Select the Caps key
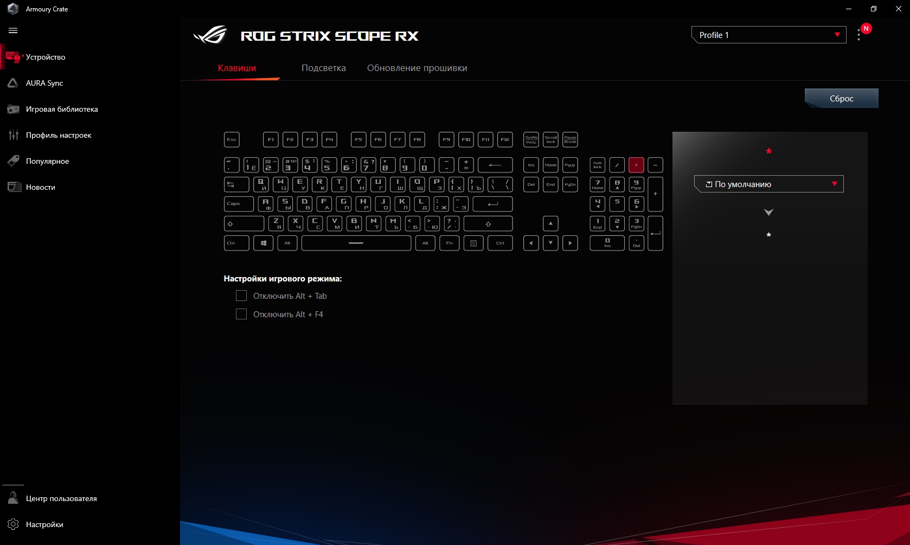 (x=239, y=204)
